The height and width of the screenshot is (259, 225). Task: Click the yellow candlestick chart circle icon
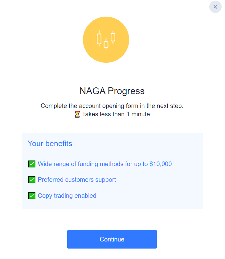click(106, 40)
